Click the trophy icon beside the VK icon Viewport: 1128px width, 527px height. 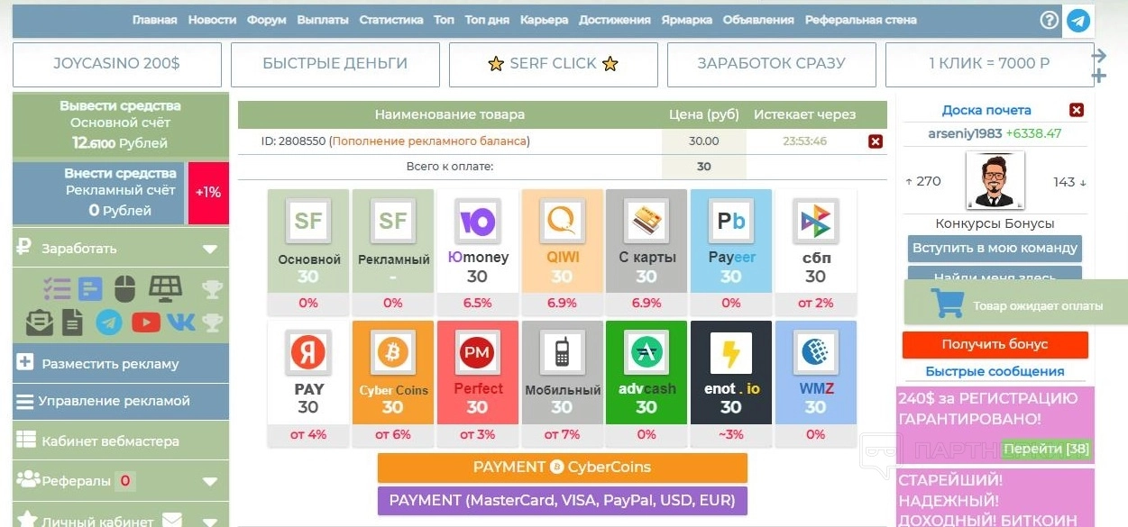(x=213, y=322)
